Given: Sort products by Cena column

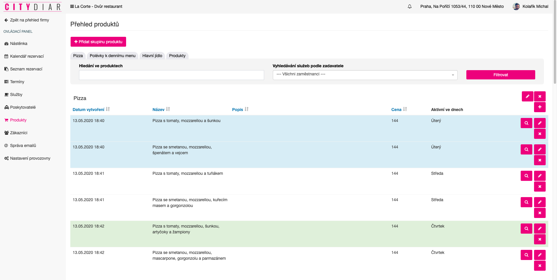Looking at the screenshot, I should click(396, 110).
